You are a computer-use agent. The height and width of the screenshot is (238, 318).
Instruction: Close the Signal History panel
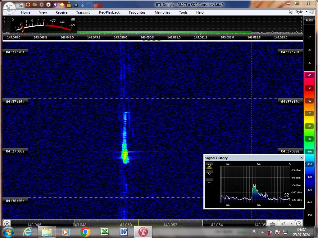(301, 158)
